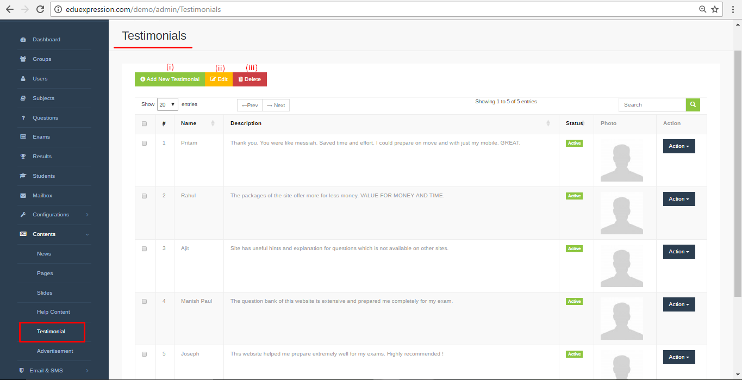Click browser forward arrow

click(x=24, y=9)
